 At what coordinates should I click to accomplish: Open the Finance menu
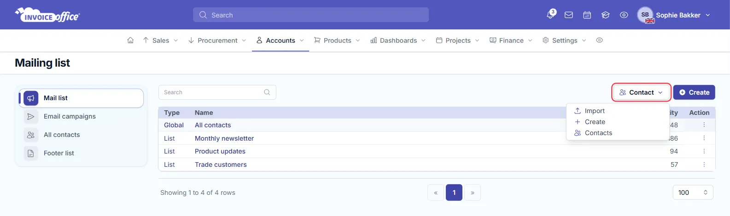511,40
